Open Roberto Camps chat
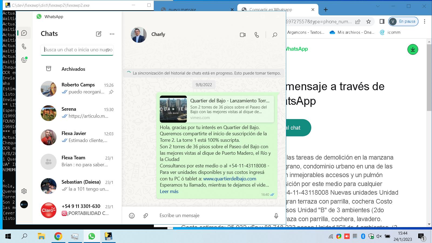432x243 pixels. click(x=77, y=89)
